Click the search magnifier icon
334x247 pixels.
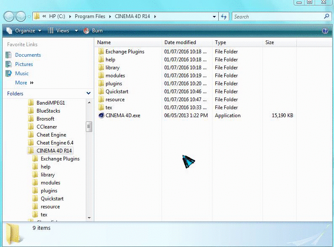(x=326, y=16)
